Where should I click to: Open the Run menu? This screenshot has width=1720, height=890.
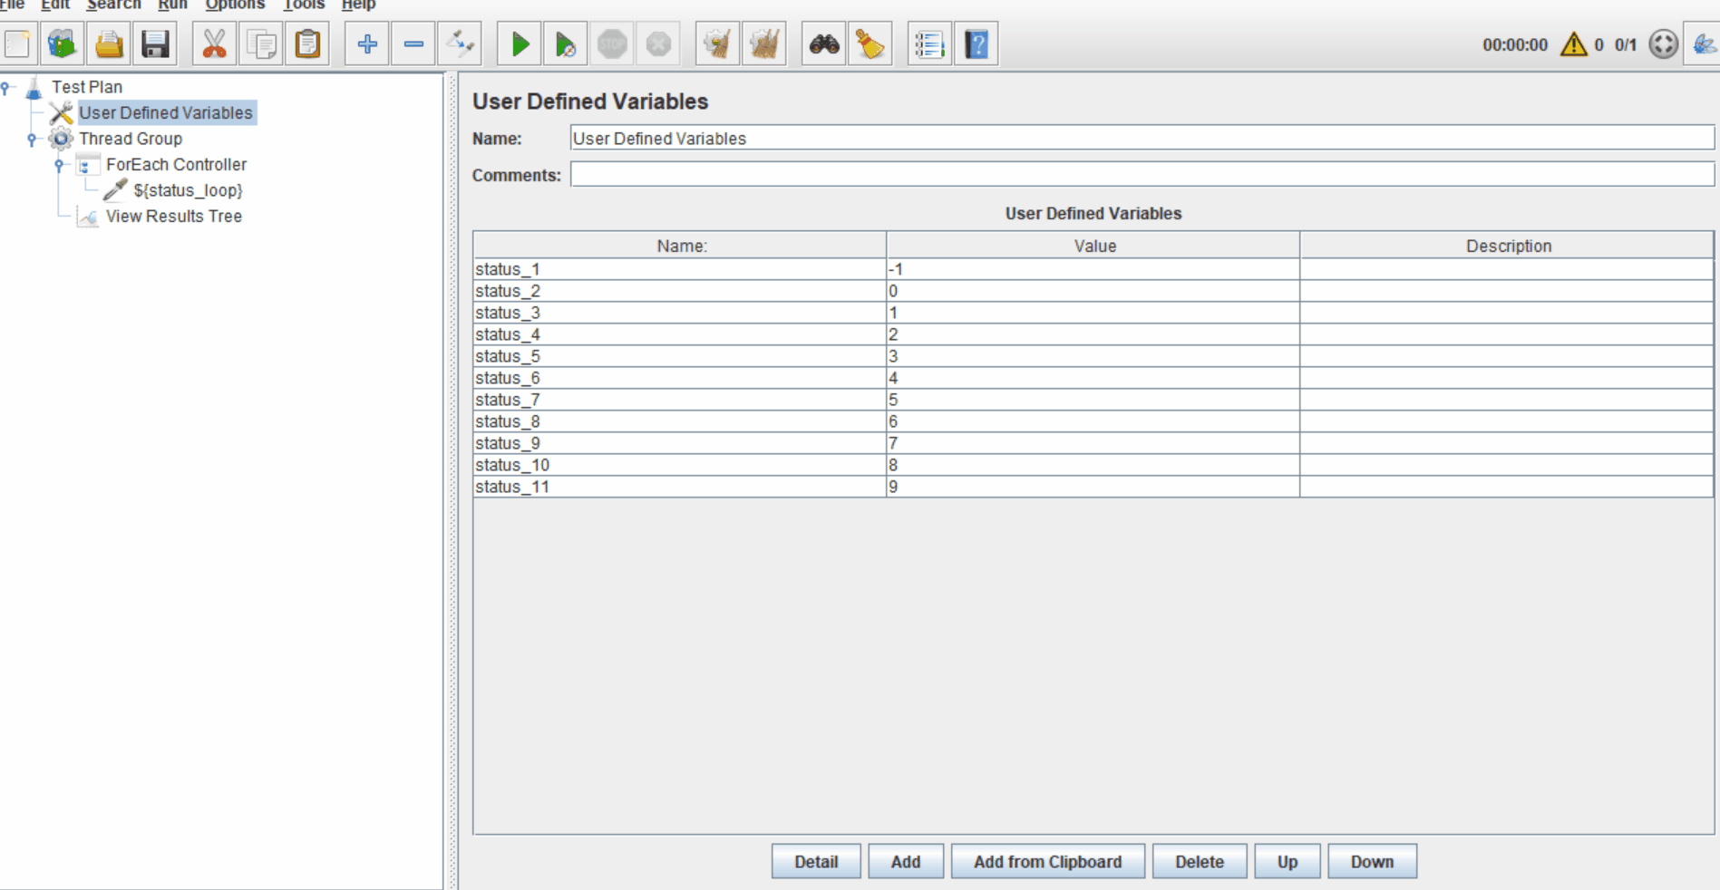(x=172, y=5)
